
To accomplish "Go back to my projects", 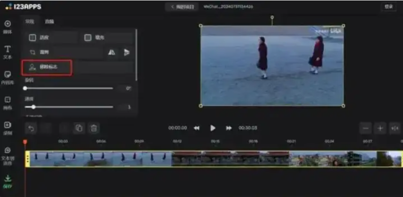I will pyautogui.click(x=182, y=7).
